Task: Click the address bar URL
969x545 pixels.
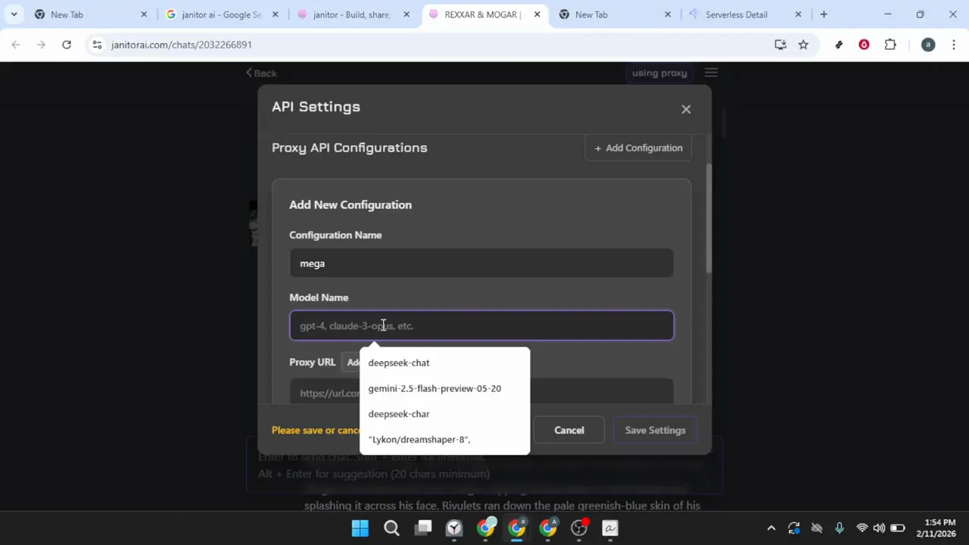Action: [x=182, y=45]
